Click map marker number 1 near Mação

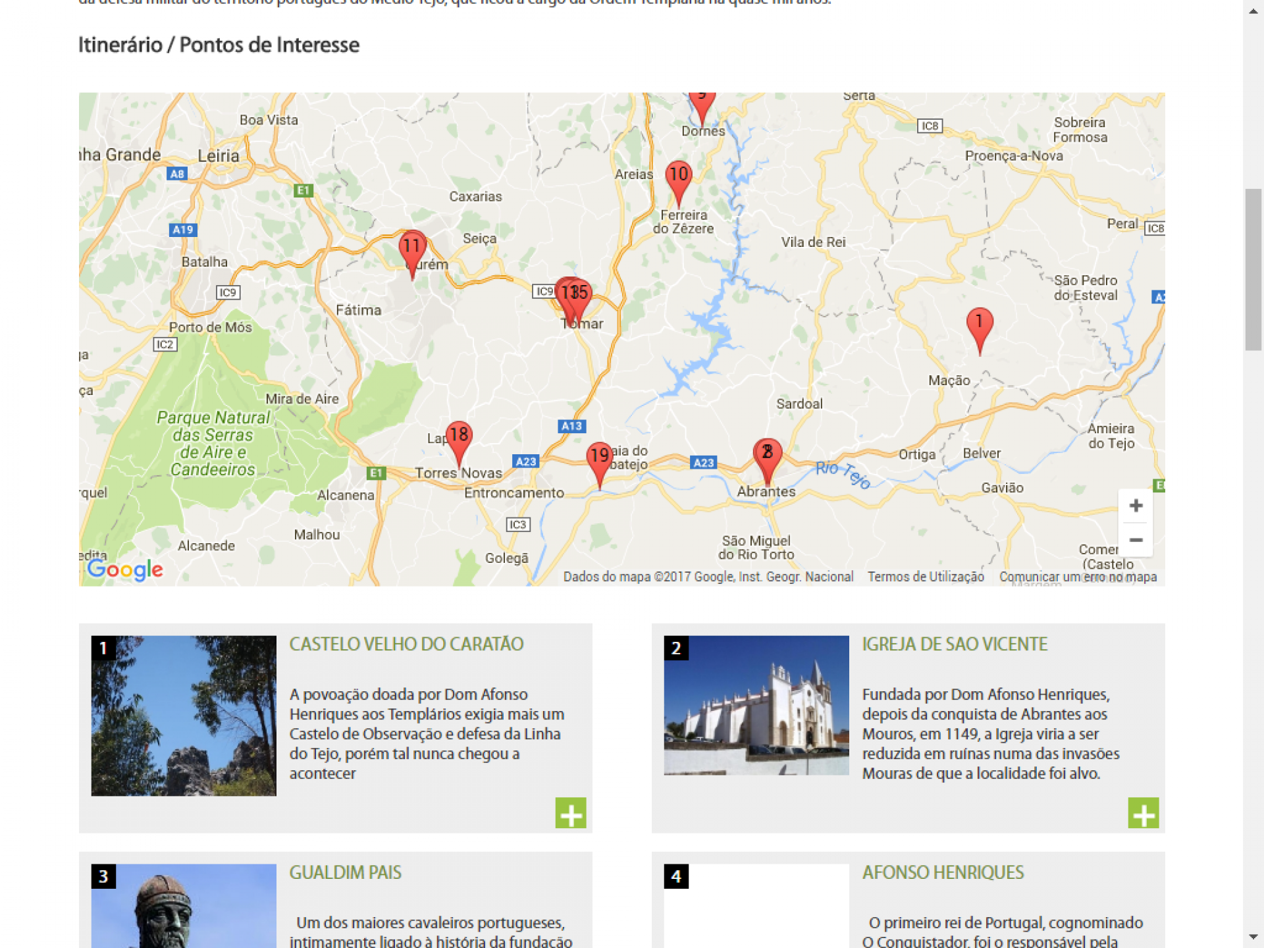click(x=979, y=324)
